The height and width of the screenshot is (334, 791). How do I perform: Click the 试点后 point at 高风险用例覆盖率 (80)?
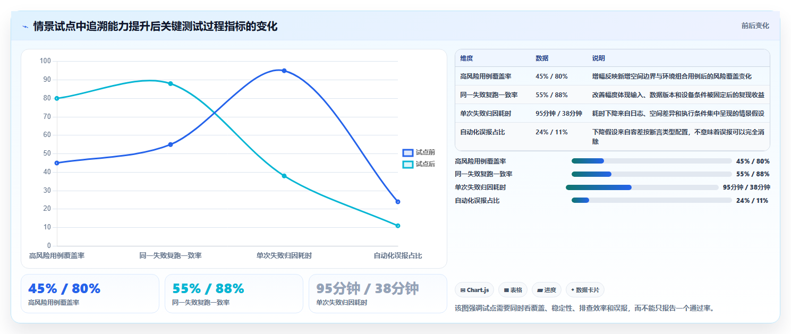pyautogui.click(x=57, y=98)
